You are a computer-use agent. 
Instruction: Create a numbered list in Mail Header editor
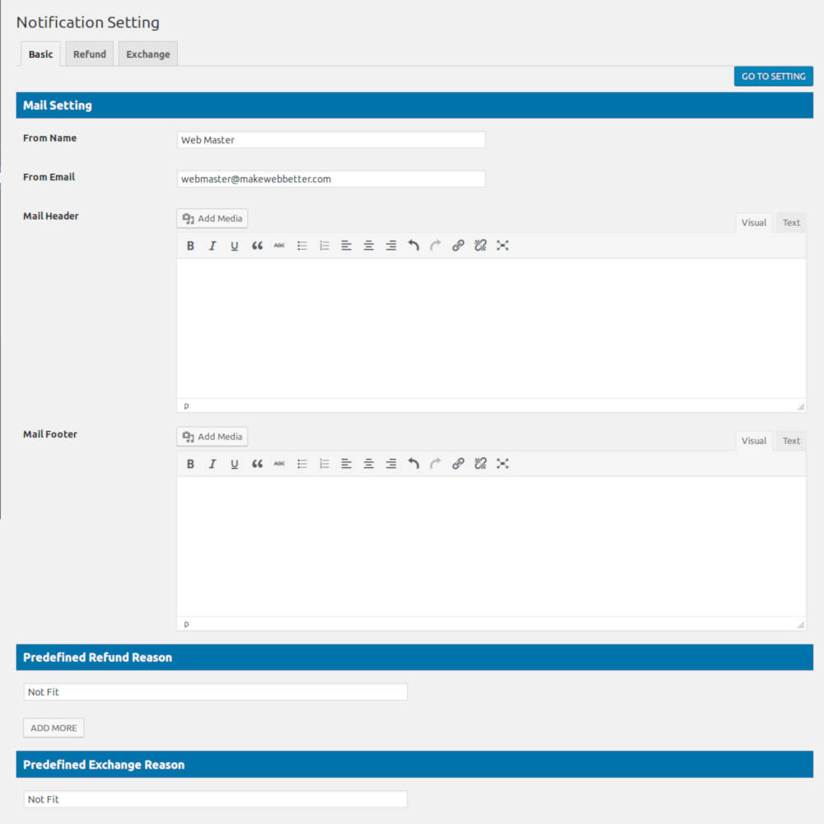click(324, 245)
